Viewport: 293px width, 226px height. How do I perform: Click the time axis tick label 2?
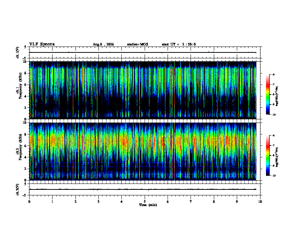tap(75, 202)
